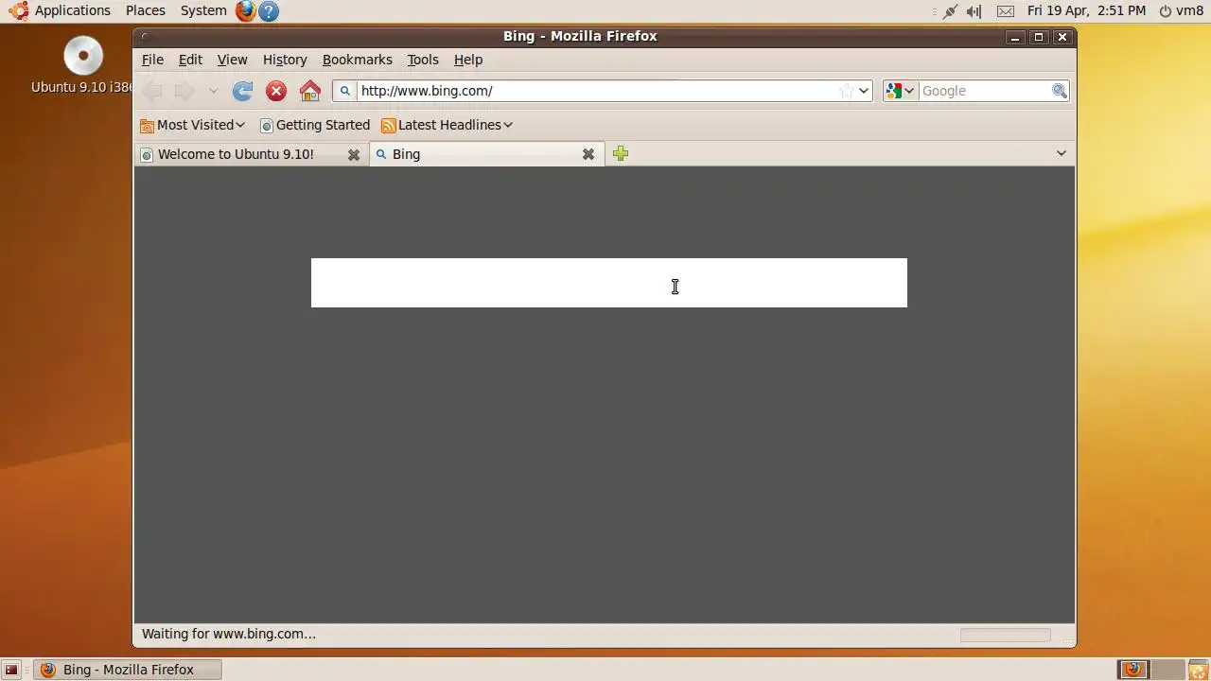Expand the Most Visited bookmarks folder

(192, 125)
